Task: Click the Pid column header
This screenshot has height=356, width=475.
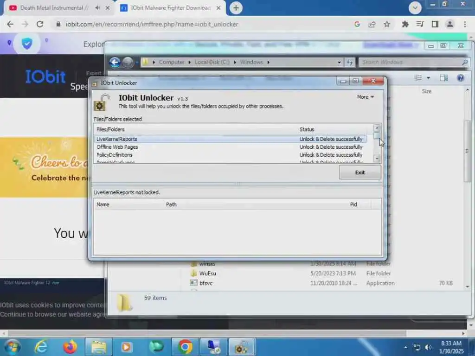Action: click(x=353, y=204)
